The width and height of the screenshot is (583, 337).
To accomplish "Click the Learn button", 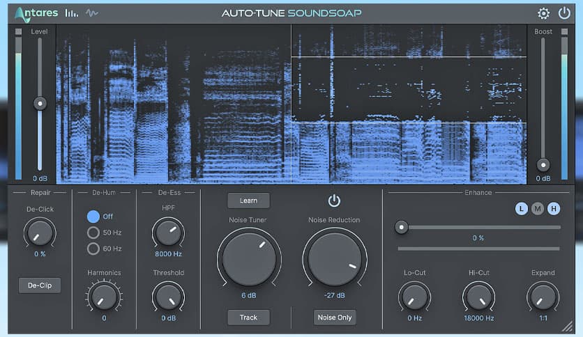I will click(x=248, y=201).
